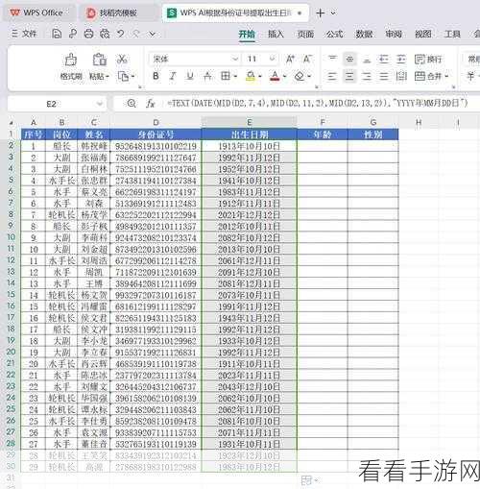Toggle Underline formatting

coord(190,76)
